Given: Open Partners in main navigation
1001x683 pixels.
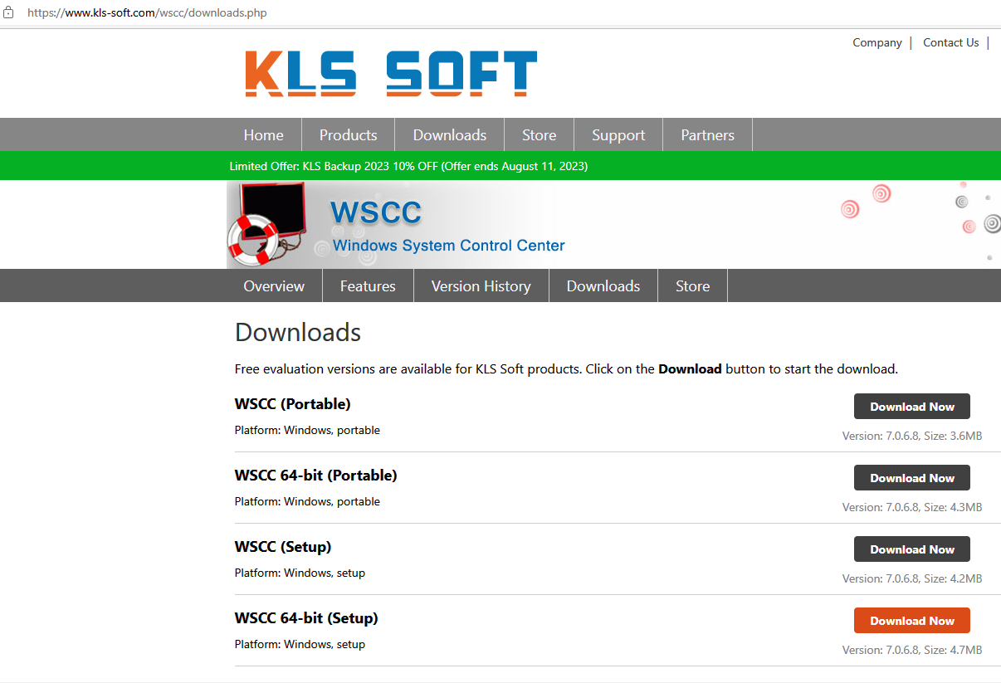Looking at the screenshot, I should pyautogui.click(x=707, y=135).
